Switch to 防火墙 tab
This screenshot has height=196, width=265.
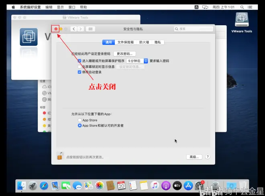click(144, 42)
